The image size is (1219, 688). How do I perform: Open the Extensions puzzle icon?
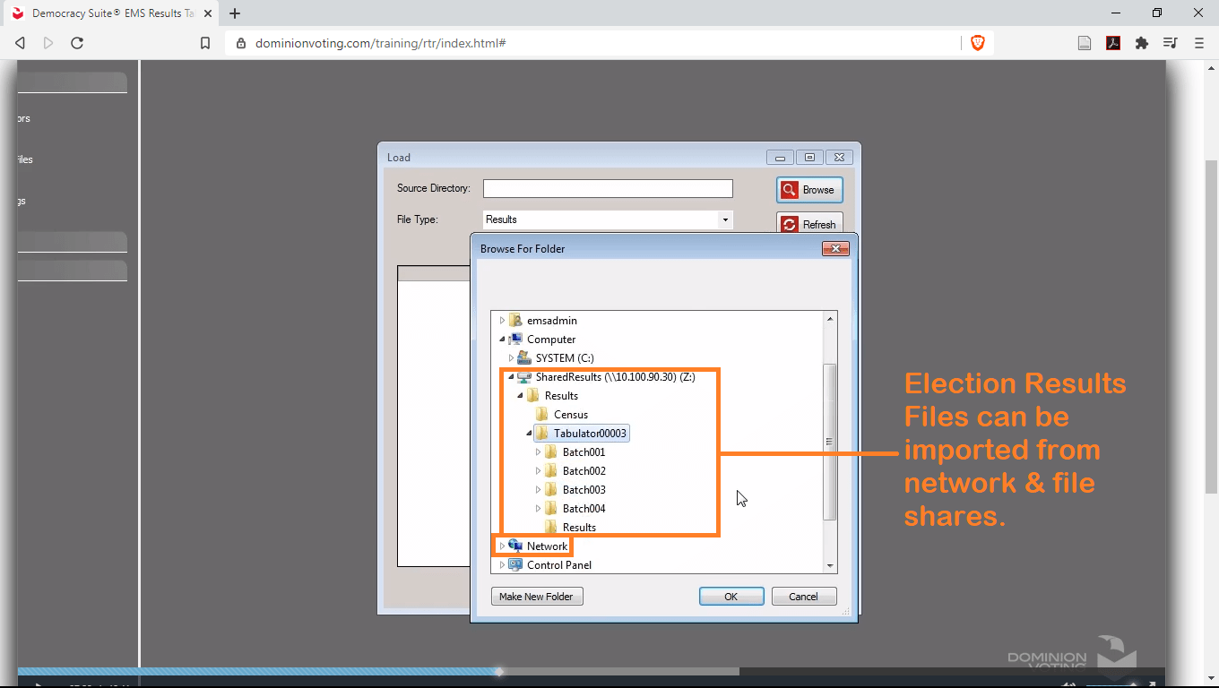click(1142, 43)
